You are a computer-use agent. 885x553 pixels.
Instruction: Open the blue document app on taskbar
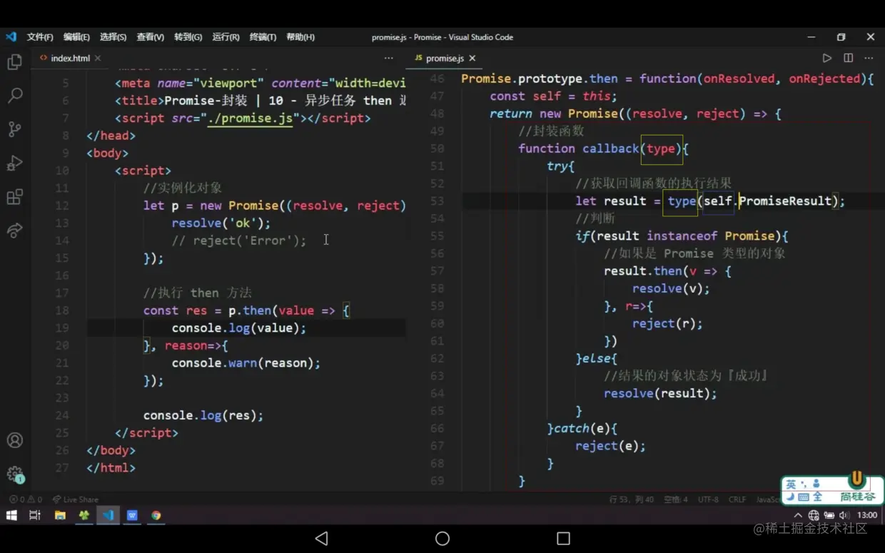click(x=132, y=515)
